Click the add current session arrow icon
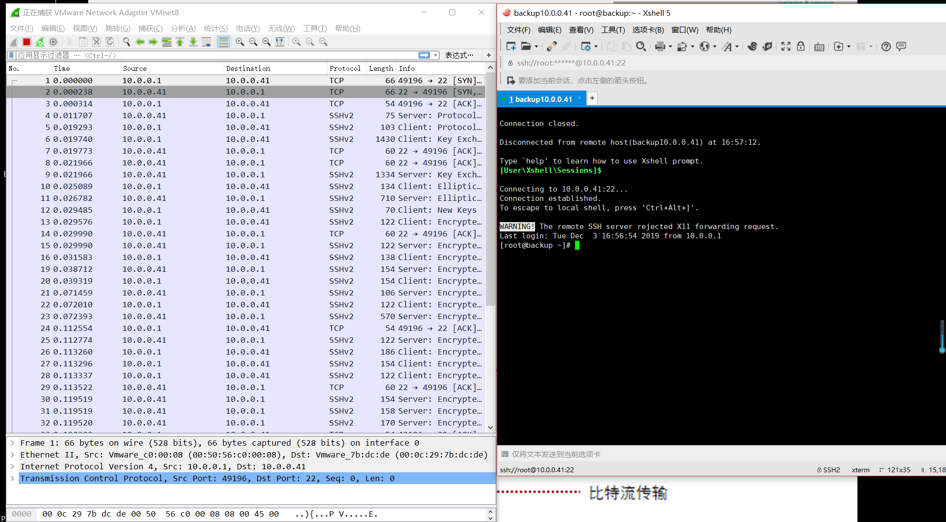 point(511,80)
